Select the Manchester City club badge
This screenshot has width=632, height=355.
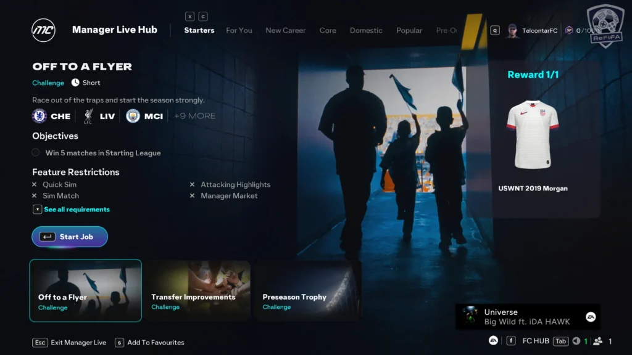[133, 116]
